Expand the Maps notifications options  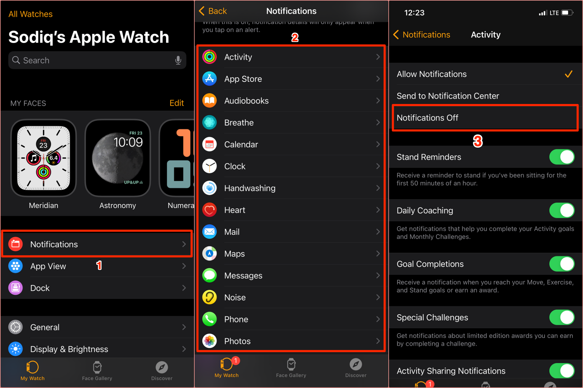(291, 253)
